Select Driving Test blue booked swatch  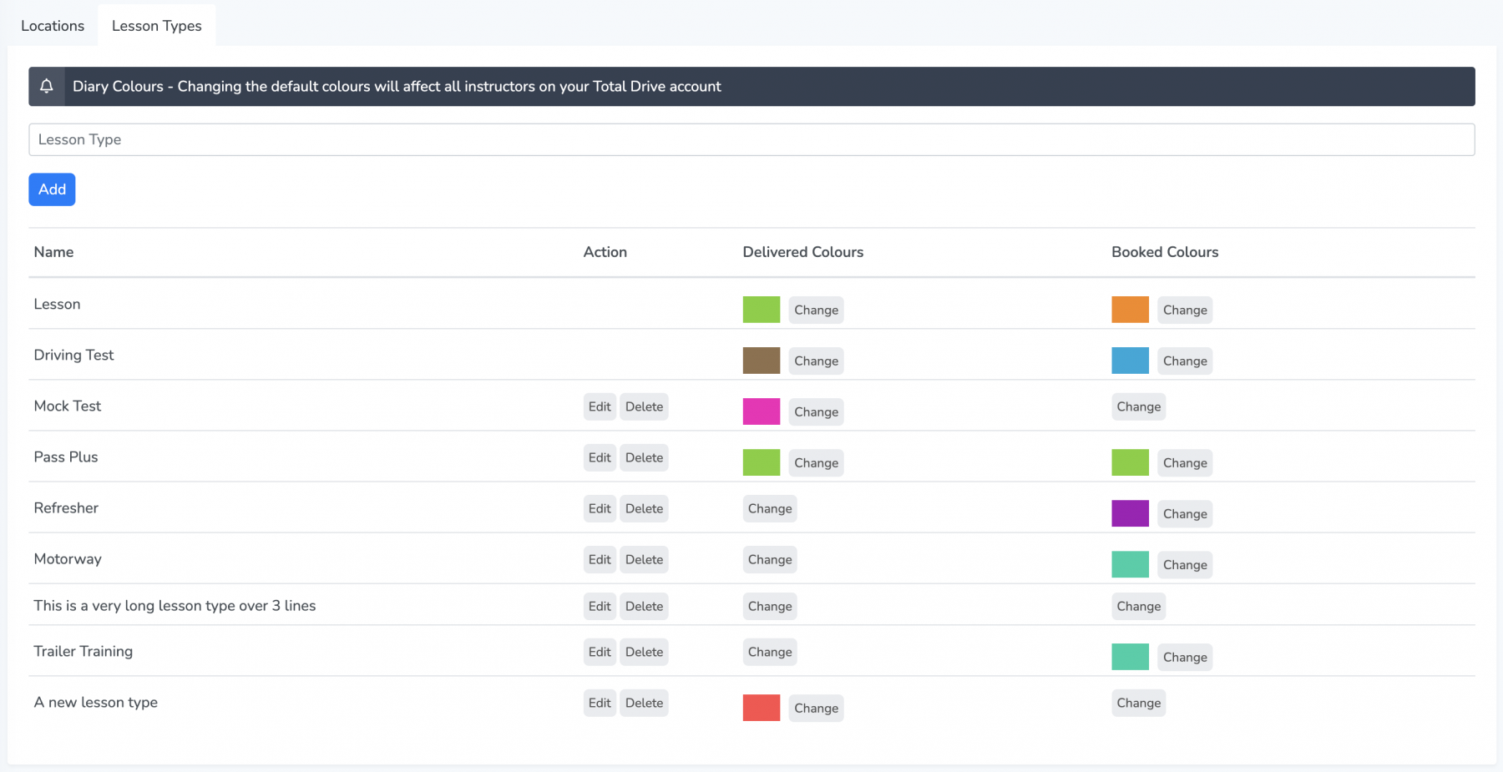click(1130, 361)
